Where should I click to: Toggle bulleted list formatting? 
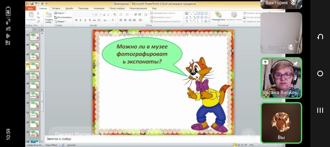121,15
